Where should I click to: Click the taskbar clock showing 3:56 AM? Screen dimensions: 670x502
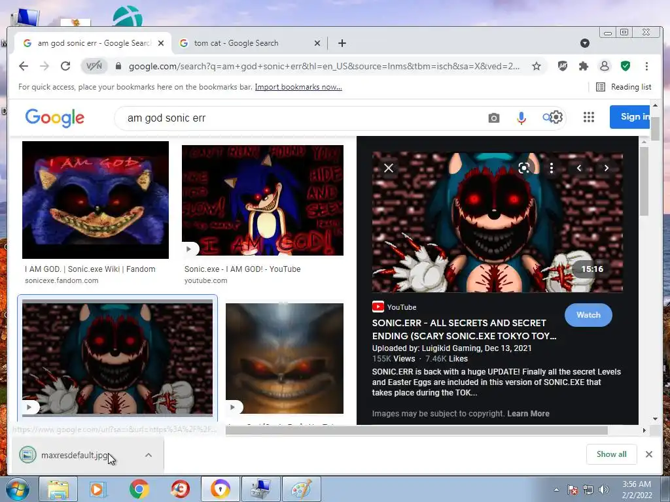[x=636, y=490]
